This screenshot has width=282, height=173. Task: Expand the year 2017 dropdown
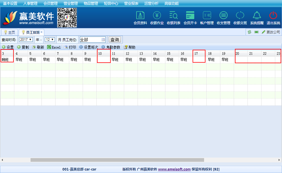(26, 40)
